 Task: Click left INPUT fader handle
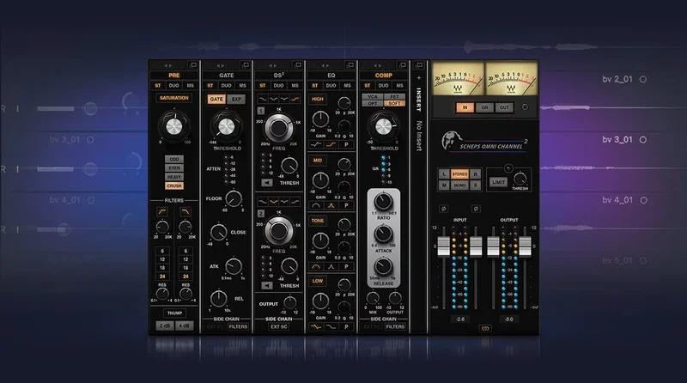click(443, 246)
